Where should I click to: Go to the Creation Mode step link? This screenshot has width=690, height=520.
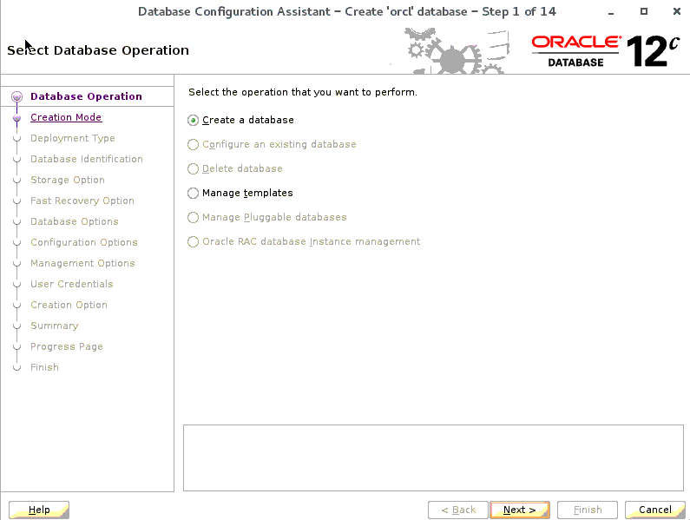click(66, 117)
